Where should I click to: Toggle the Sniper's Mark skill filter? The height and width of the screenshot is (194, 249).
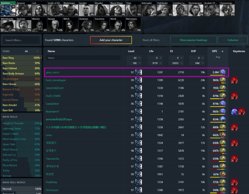coord(21,134)
